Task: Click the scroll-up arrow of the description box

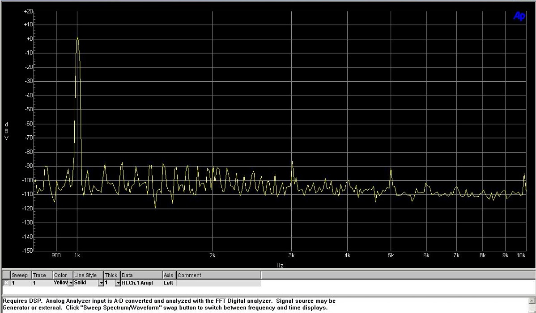Action: tap(532, 301)
